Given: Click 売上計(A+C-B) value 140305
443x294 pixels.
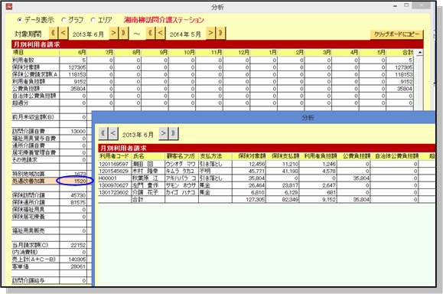Looking at the screenshot, I should [x=73, y=260].
